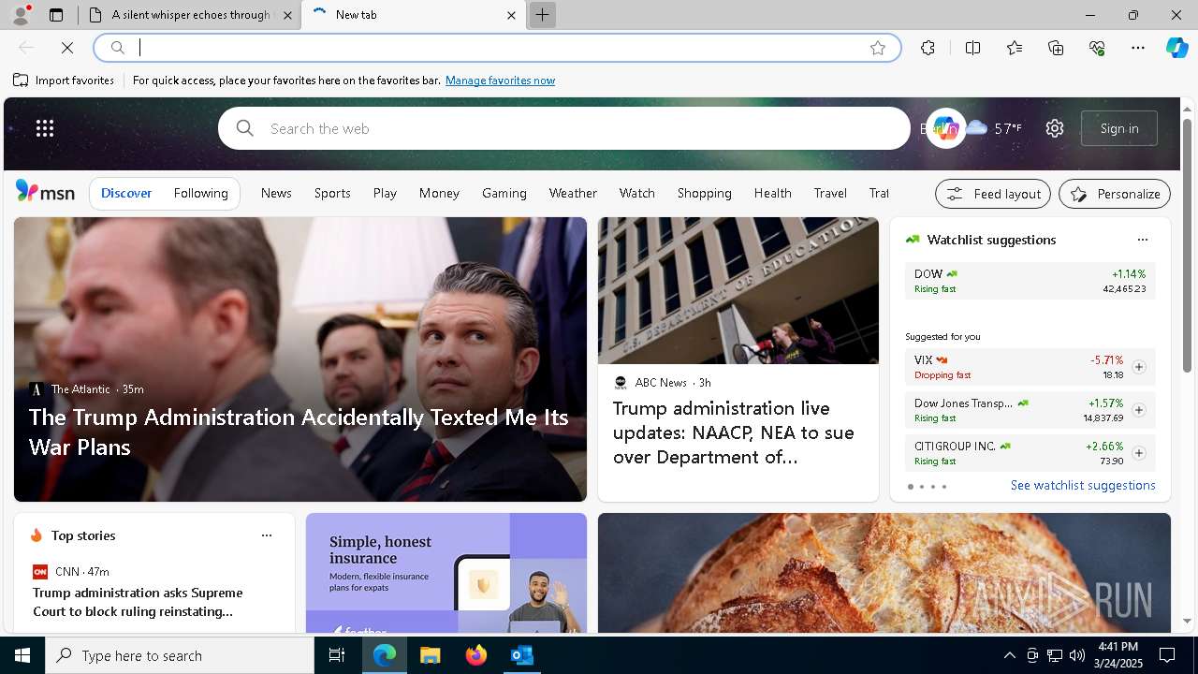Open the Weather category

(x=573, y=193)
